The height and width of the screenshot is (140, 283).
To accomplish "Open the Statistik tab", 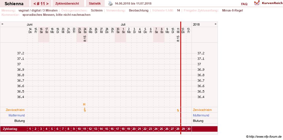I will [x=95, y=4].
